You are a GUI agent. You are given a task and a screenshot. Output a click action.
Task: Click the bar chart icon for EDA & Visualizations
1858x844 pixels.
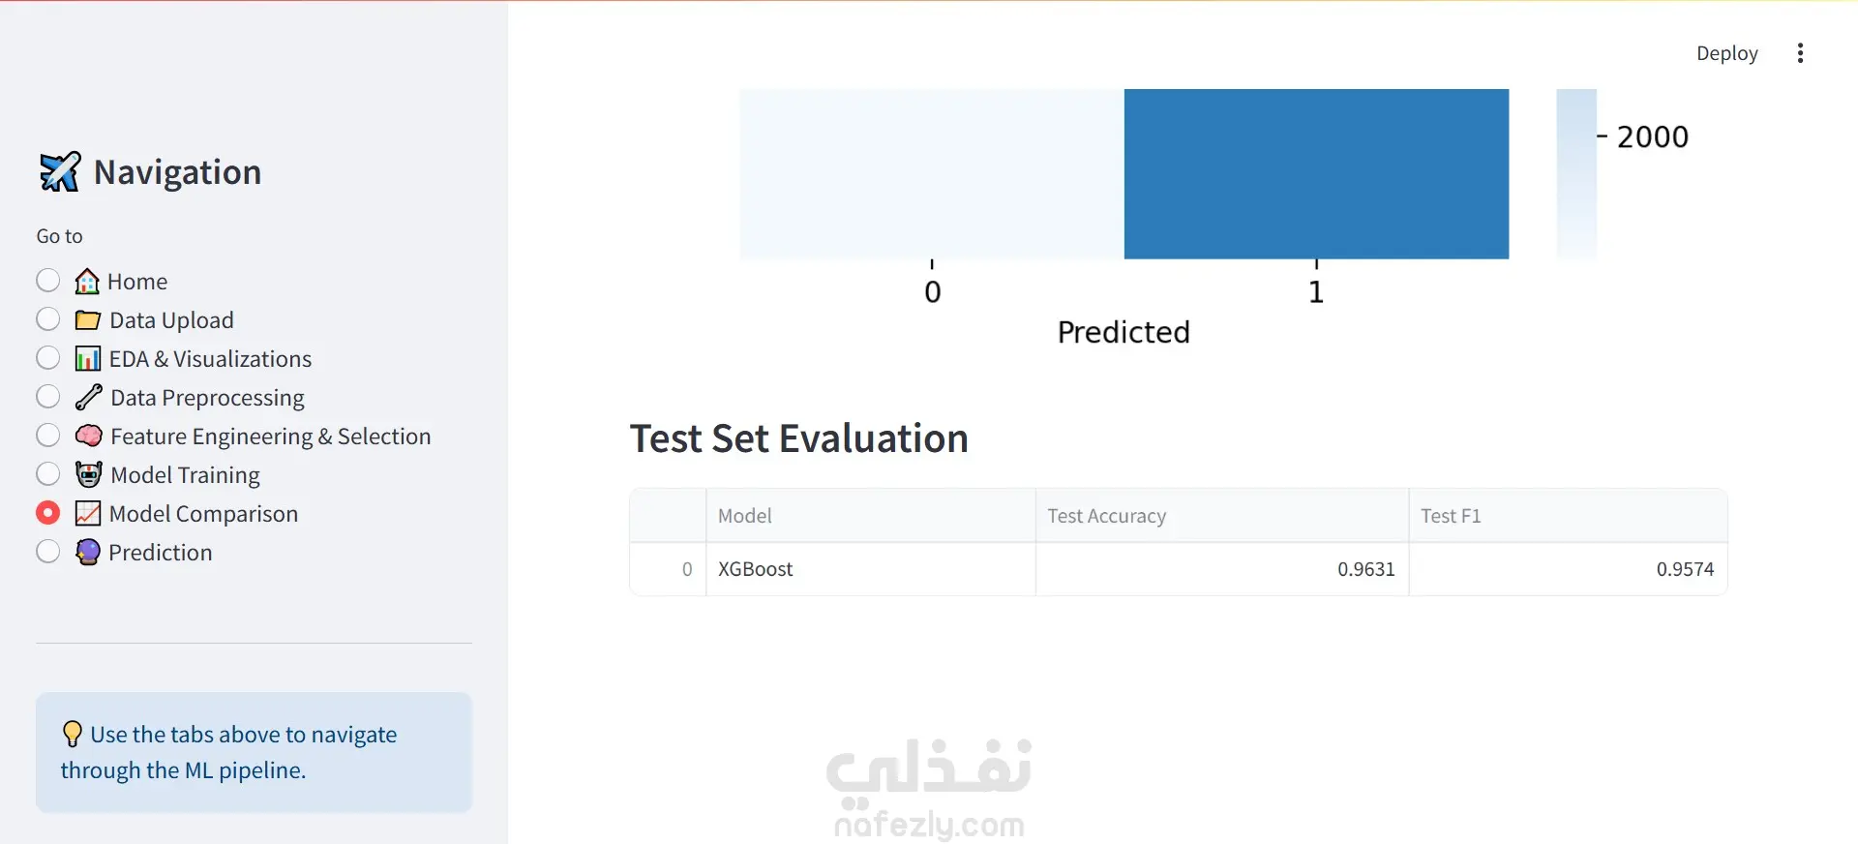87,359
